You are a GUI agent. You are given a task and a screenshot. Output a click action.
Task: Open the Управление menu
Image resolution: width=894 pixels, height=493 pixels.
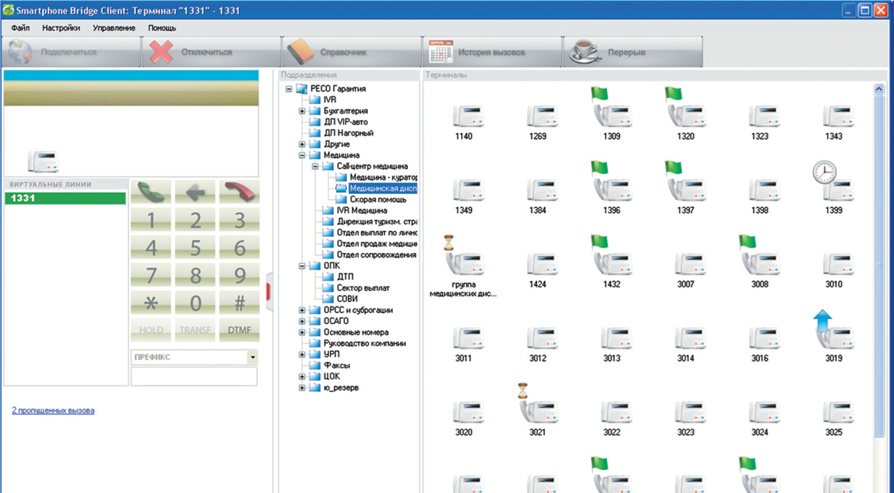[114, 28]
